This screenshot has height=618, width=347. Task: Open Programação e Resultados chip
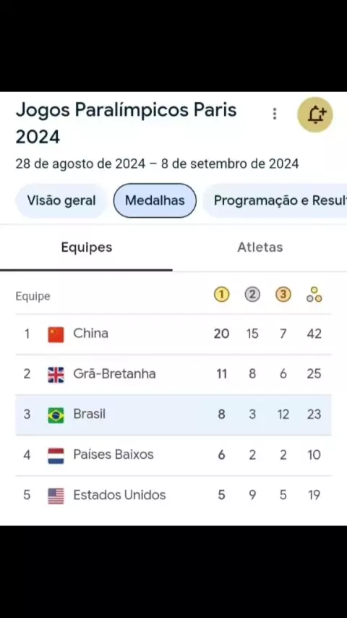(x=275, y=200)
